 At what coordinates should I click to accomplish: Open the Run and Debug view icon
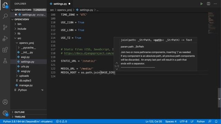click(x=5, y=38)
